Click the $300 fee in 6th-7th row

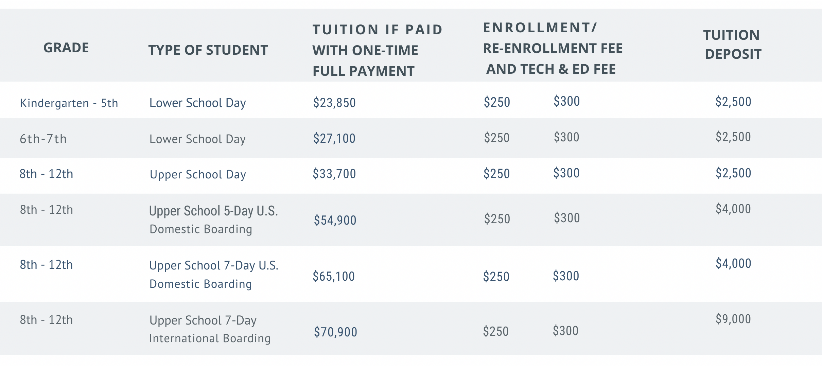pyautogui.click(x=566, y=137)
